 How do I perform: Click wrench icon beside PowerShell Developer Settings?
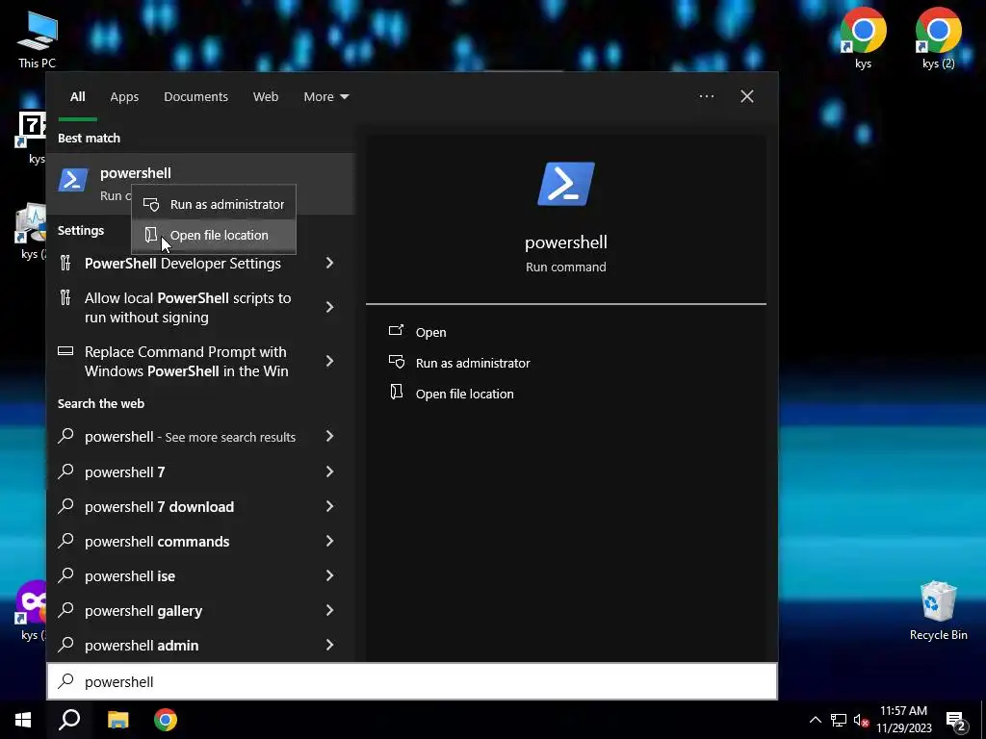(x=65, y=263)
